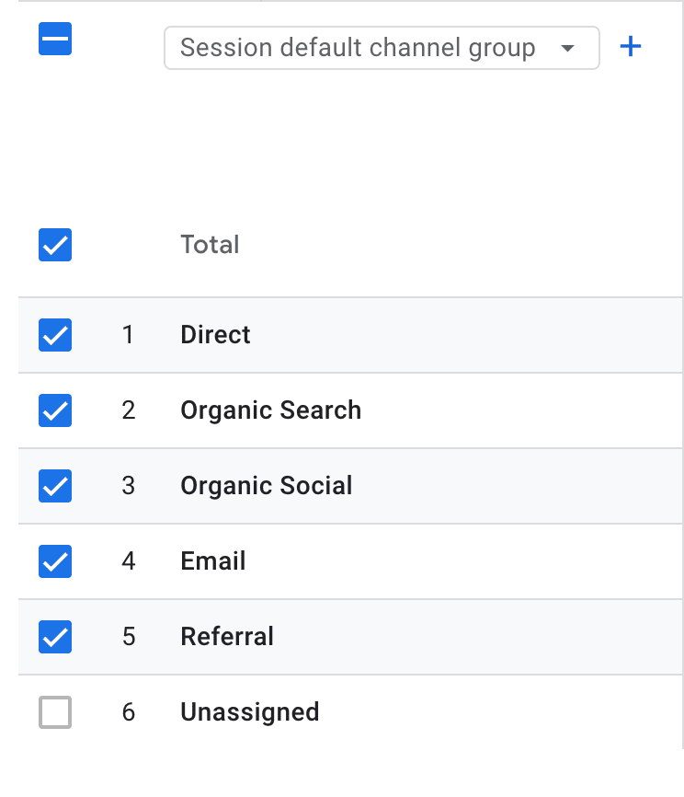684x797 pixels.
Task: Click row number 1 in the table
Action: 128,335
